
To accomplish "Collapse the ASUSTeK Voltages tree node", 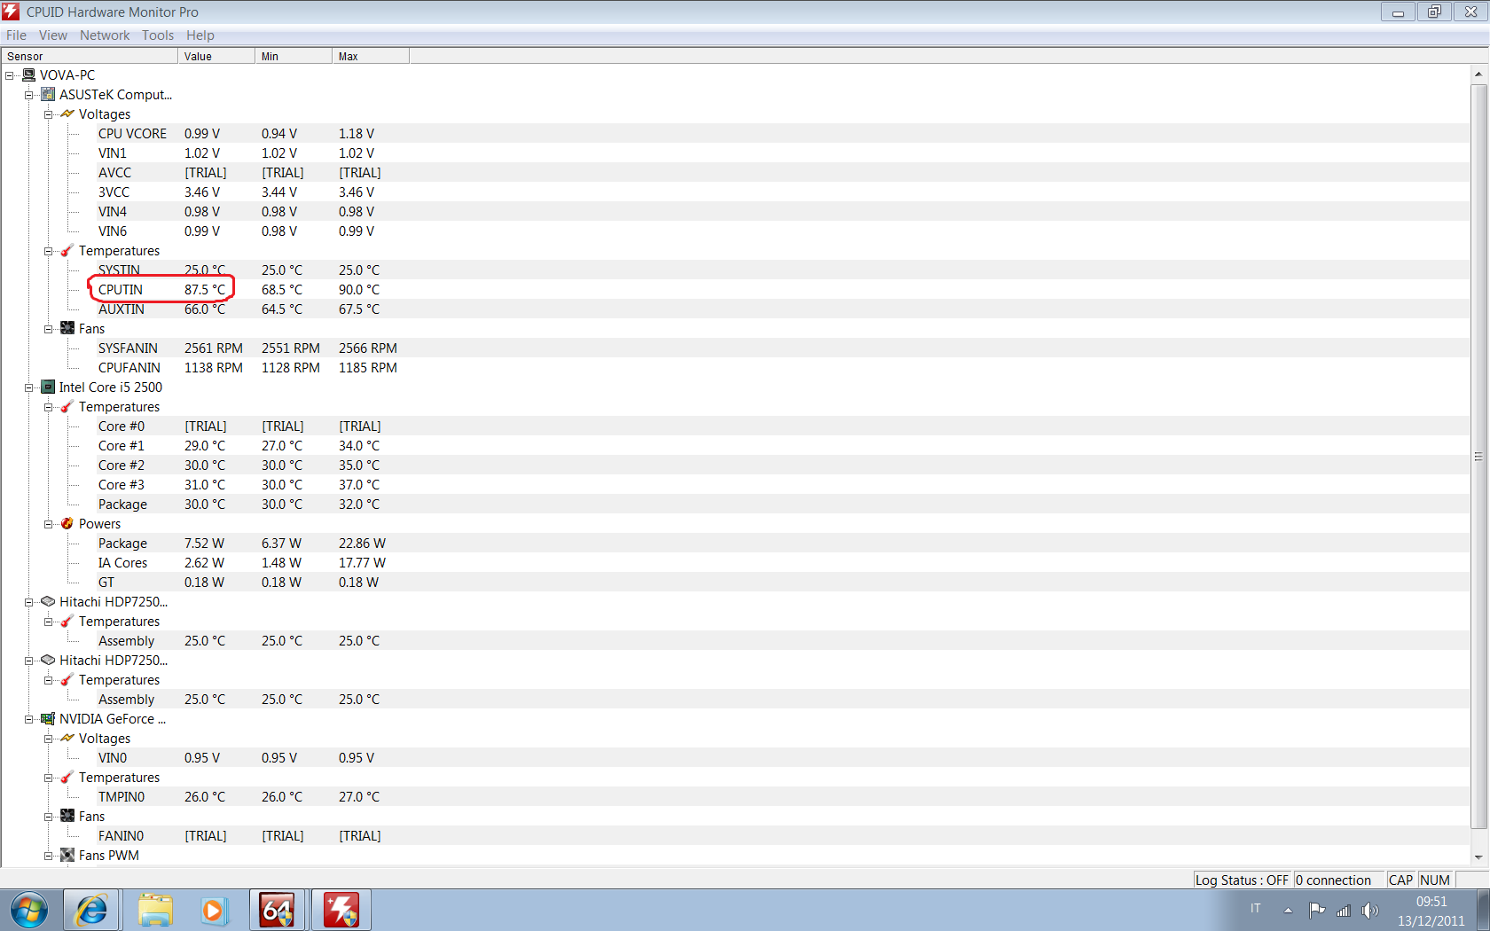I will point(49,114).
